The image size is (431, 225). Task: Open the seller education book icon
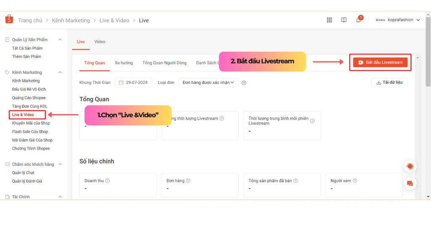(344, 20)
